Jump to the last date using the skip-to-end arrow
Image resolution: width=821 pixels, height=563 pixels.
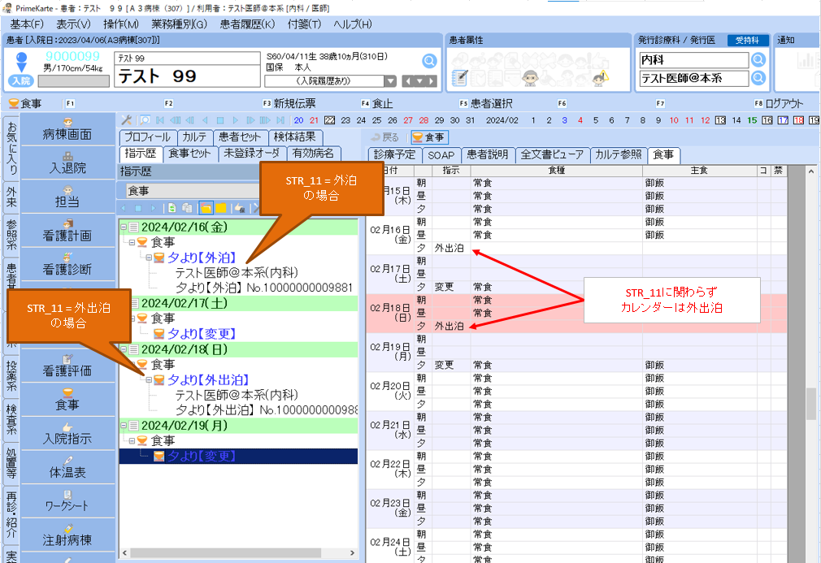[x=280, y=120]
